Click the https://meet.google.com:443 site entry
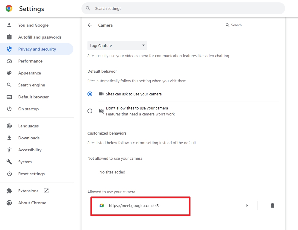Image resolution: width=298 pixels, height=230 pixels. click(134, 205)
